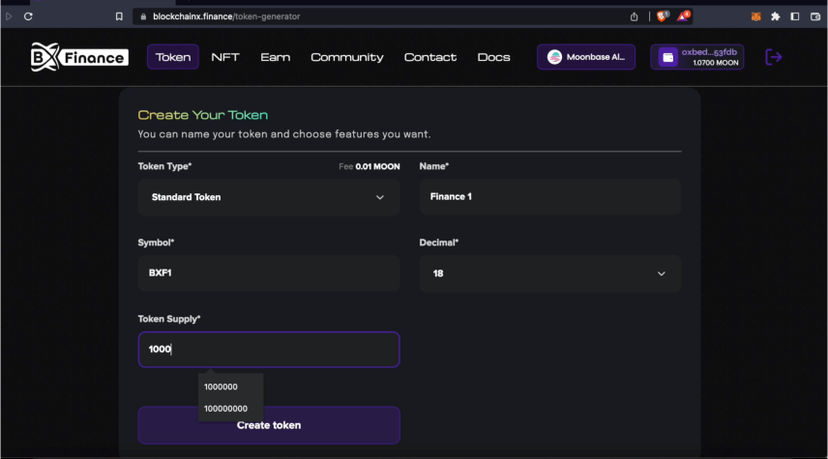Image resolution: width=828 pixels, height=459 pixels.
Task: Go to the Community menu item
Action: click(346, 57)
